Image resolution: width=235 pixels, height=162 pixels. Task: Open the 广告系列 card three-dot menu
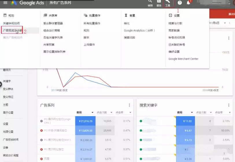tap(129, 105)
